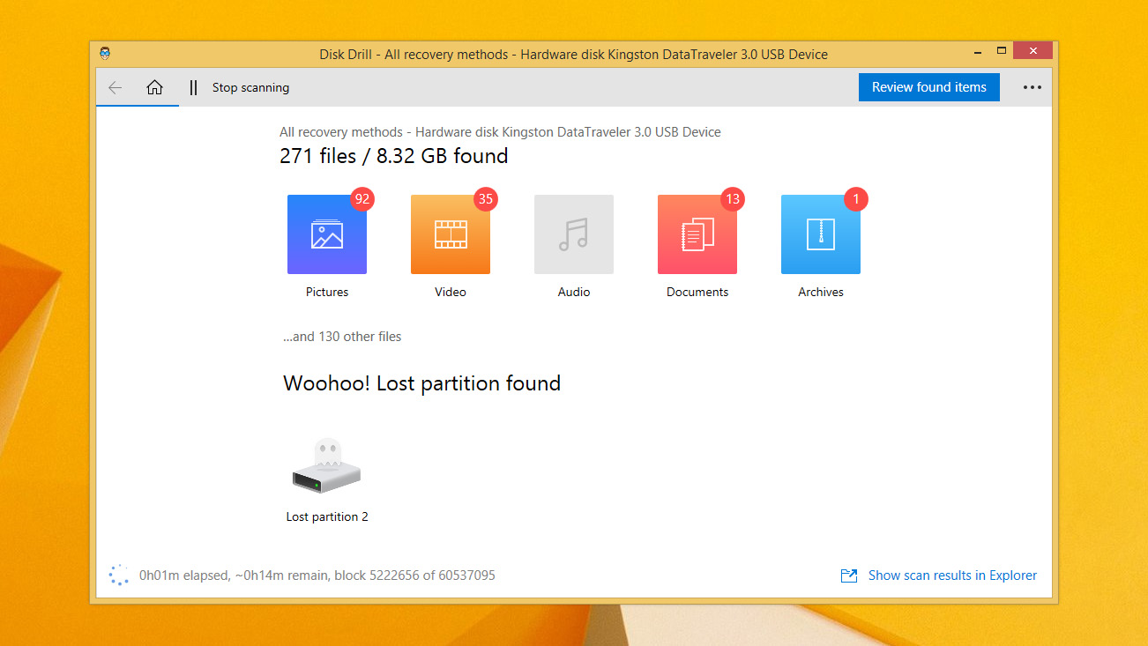This screenshot has width=1148, height=646.
Task: Maximize the Disk Drill window
Action: (x=1002, y=51)
